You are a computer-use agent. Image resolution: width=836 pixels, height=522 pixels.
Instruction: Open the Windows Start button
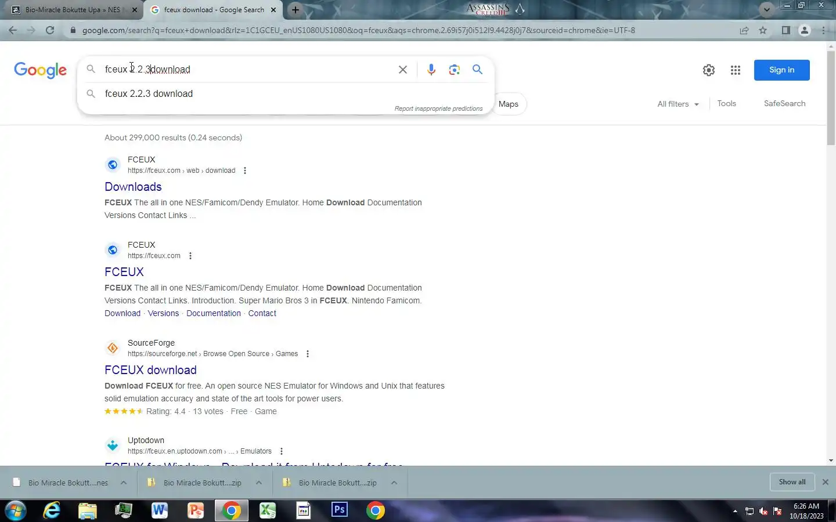15,511
